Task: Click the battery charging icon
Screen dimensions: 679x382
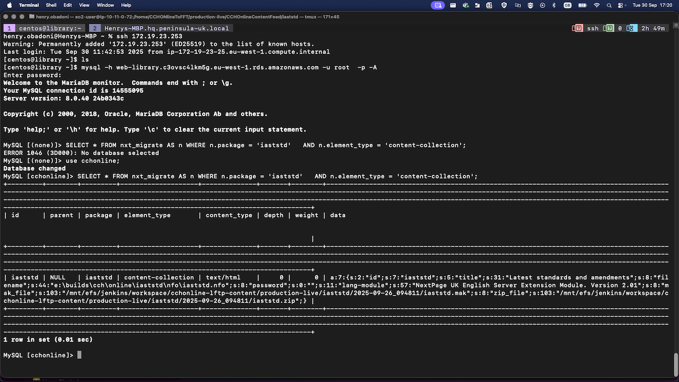Action: 582,5
